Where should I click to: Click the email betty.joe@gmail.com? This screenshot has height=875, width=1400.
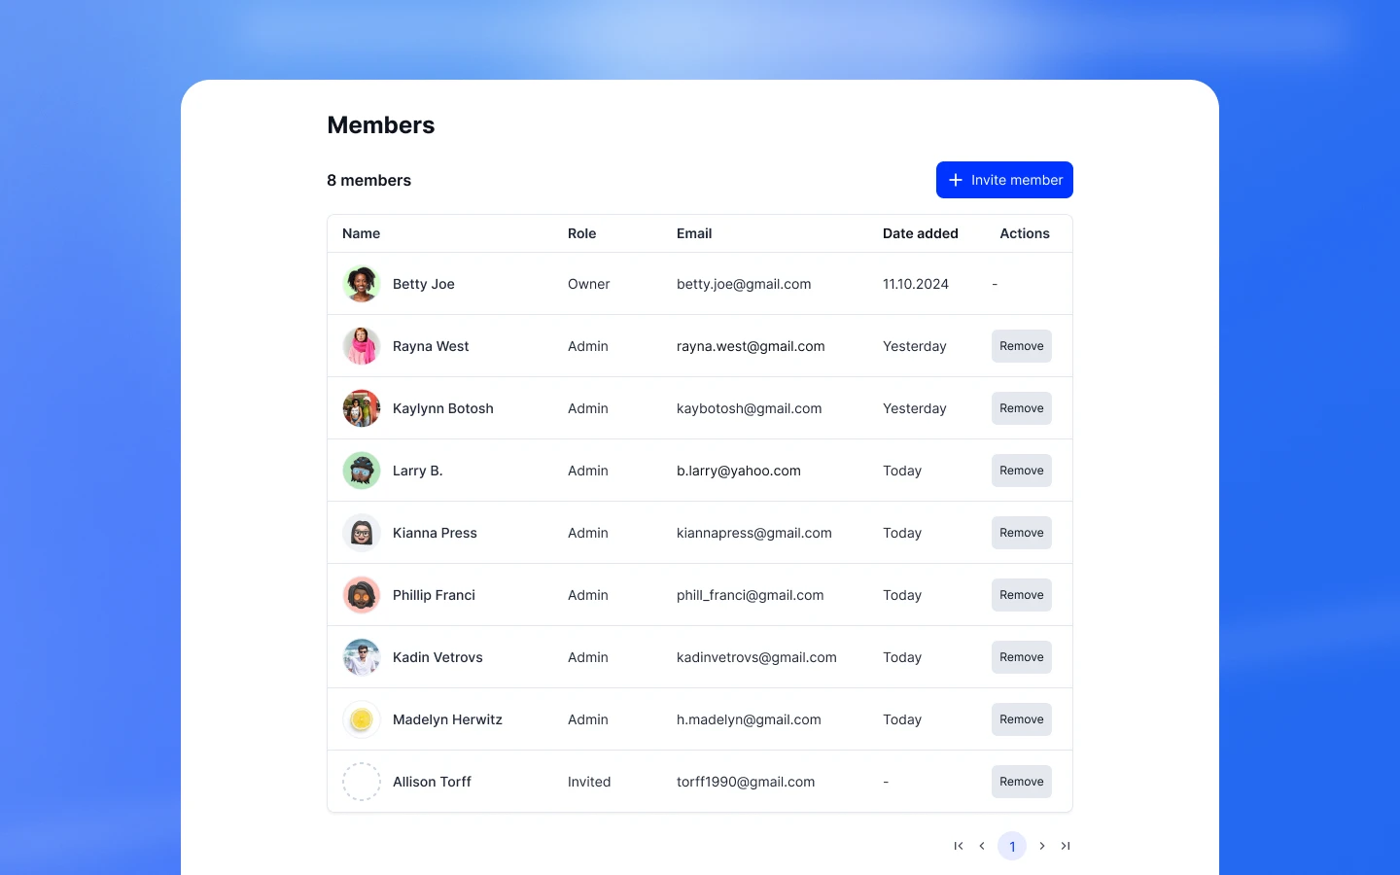coord(744,284)
